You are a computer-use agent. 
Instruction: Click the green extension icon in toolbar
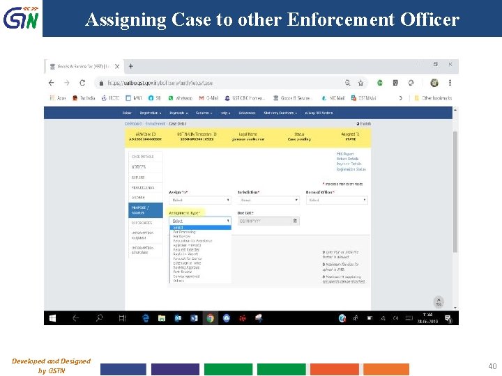point(380,83)
